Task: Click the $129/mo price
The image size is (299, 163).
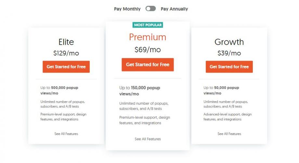Action: point(66,53)
